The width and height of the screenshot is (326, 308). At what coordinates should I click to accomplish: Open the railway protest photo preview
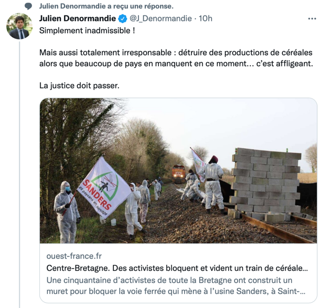coord(178,171)
